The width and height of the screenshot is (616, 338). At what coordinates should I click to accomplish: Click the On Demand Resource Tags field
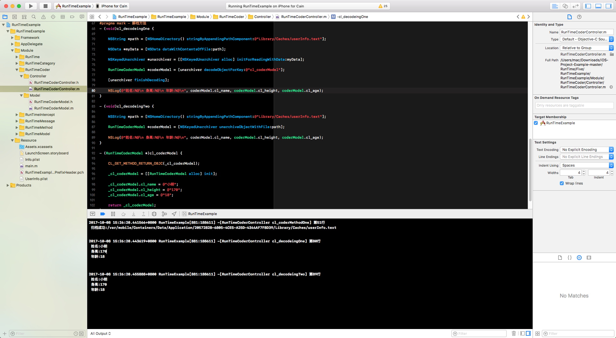point(574,105)
